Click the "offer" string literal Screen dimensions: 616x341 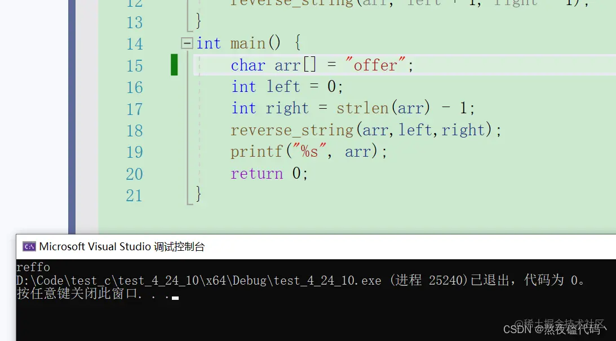(x=375, y=65)
